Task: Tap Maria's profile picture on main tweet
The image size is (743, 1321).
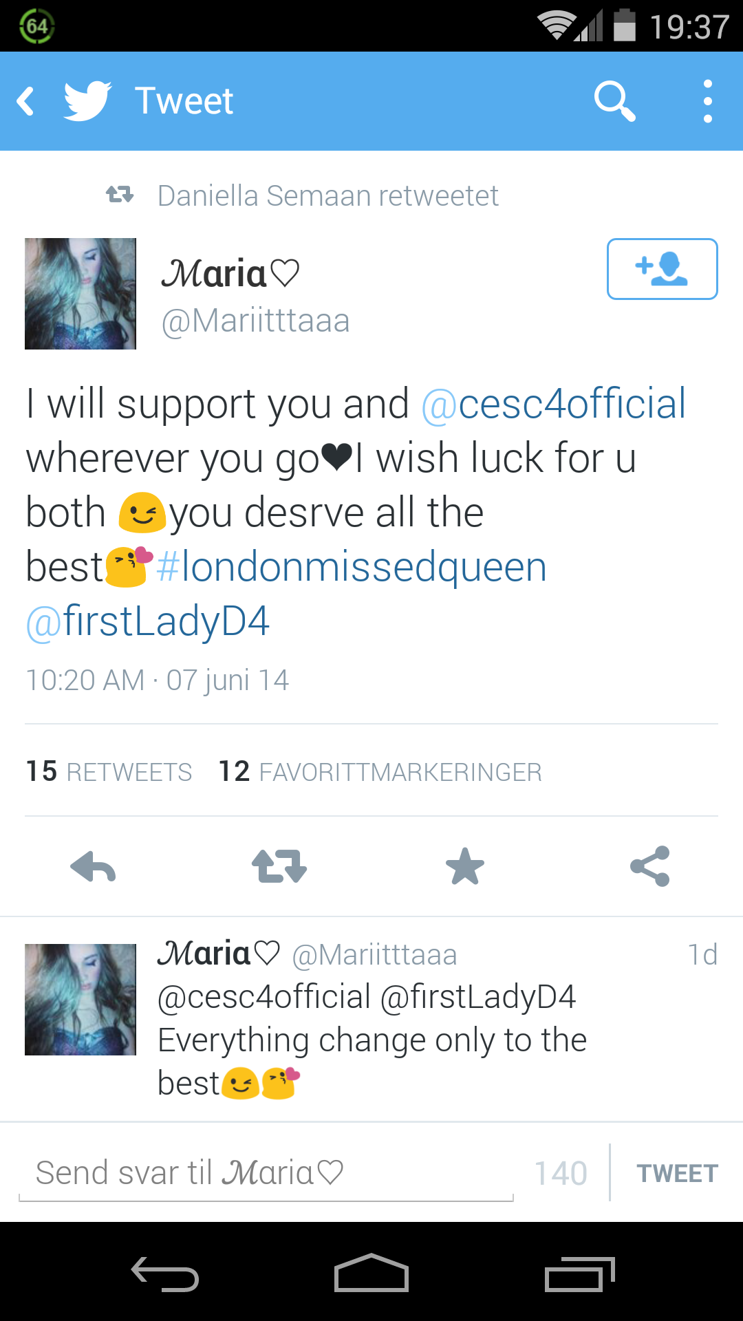Action: (80, 294)
